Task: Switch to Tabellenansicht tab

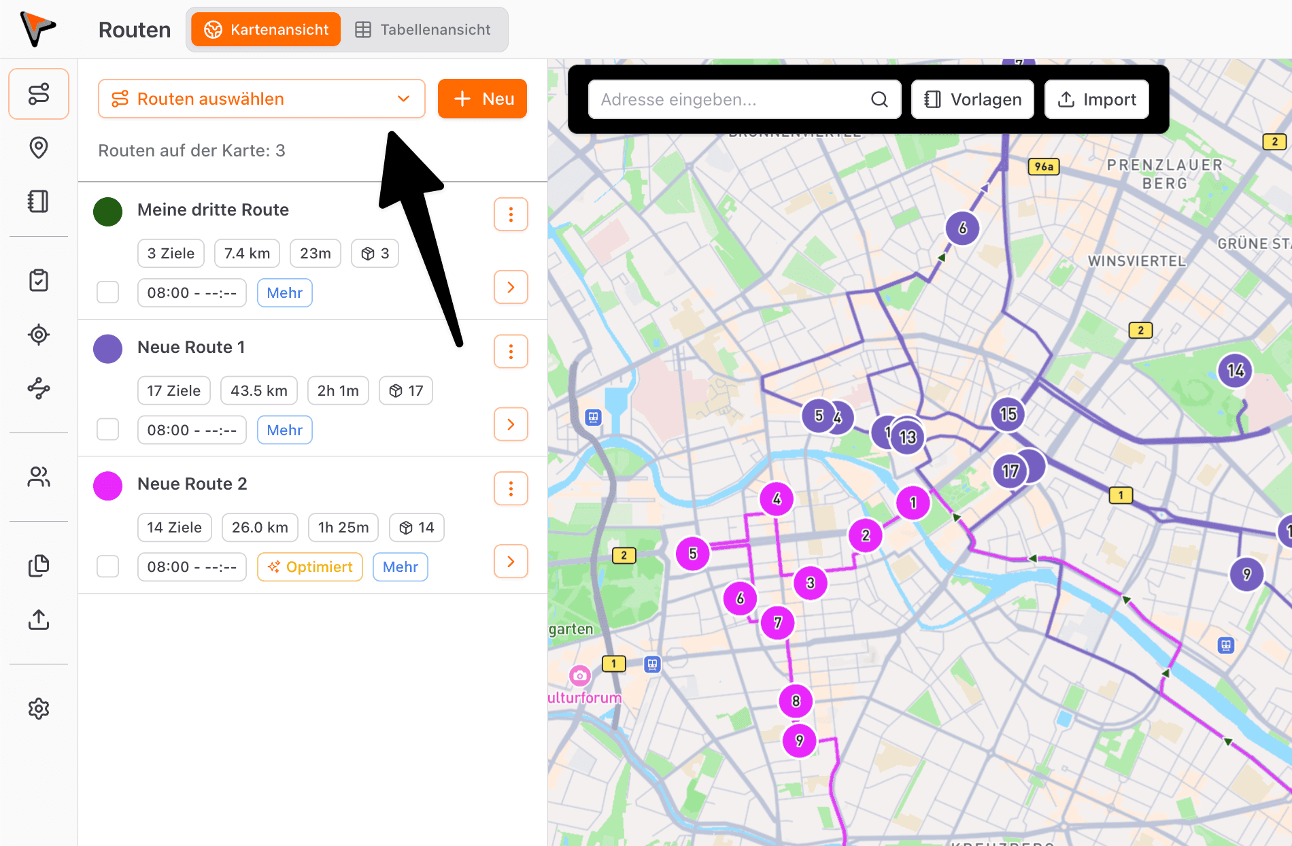Action: click(x=423, y=30)
